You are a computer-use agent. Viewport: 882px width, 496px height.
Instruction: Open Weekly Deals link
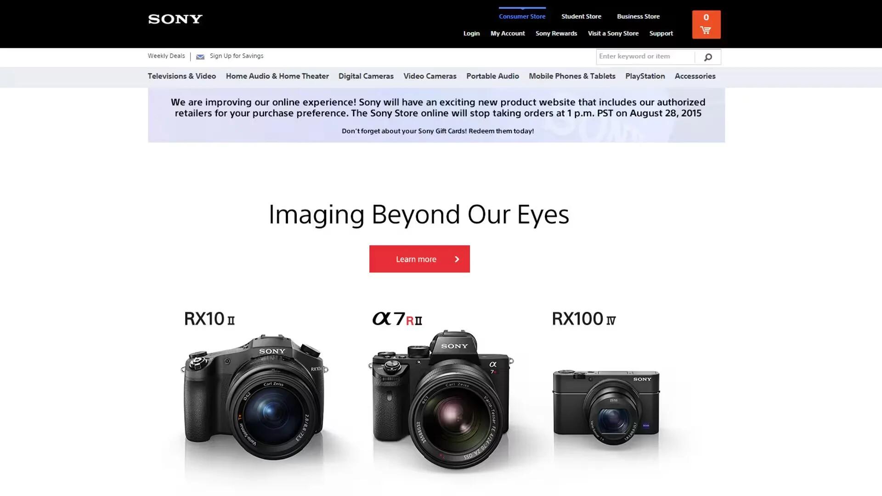(166, 56)
